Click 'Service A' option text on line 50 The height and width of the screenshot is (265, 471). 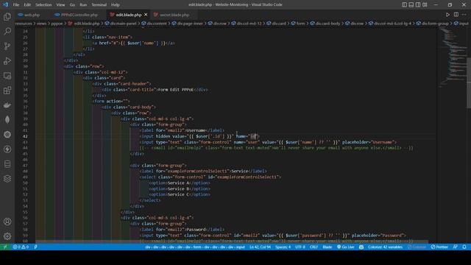pyautogui.click(x=178, y=183)
